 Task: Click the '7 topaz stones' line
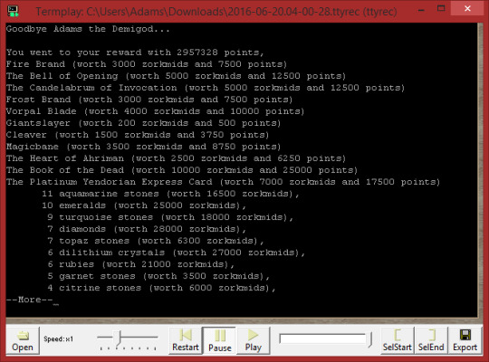pos(156,241)
